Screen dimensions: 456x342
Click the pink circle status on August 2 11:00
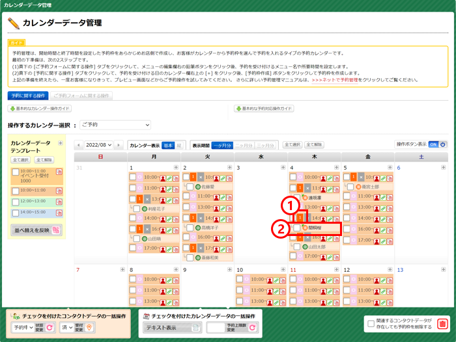[193, 196]
